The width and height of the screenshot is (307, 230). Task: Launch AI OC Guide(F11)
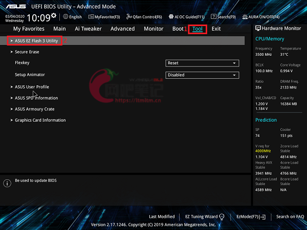pos(187,17)
